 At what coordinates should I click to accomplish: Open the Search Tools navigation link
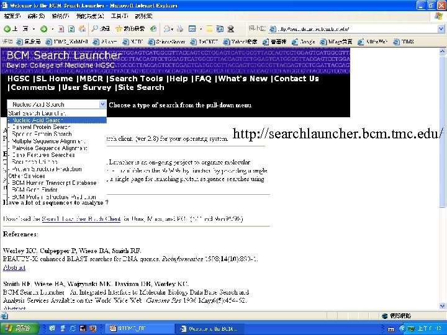coord(136,79)
